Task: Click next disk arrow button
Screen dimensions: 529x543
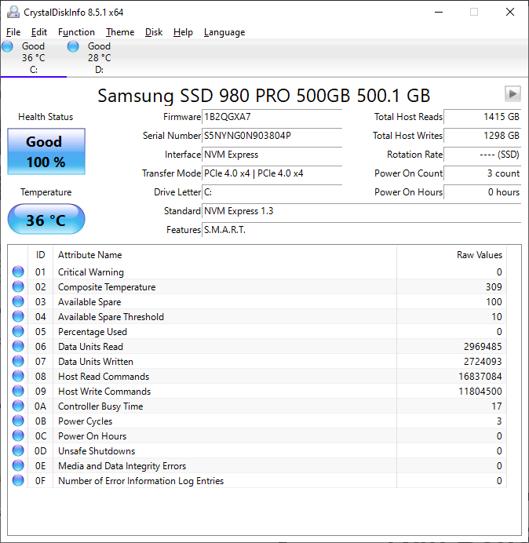Action: [513, 93]
